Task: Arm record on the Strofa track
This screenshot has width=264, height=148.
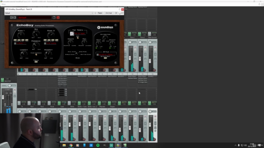Action: [74, 139]
